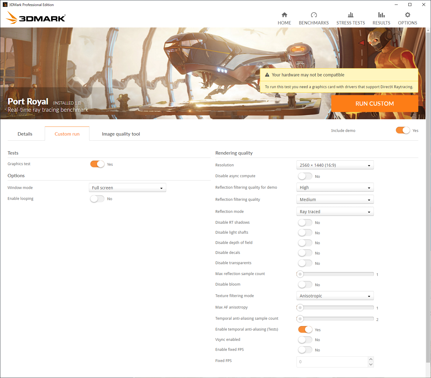Viewport: 431px width, 378px height.
Task: Maximize the 3DMark window
Action: point(410,5)
